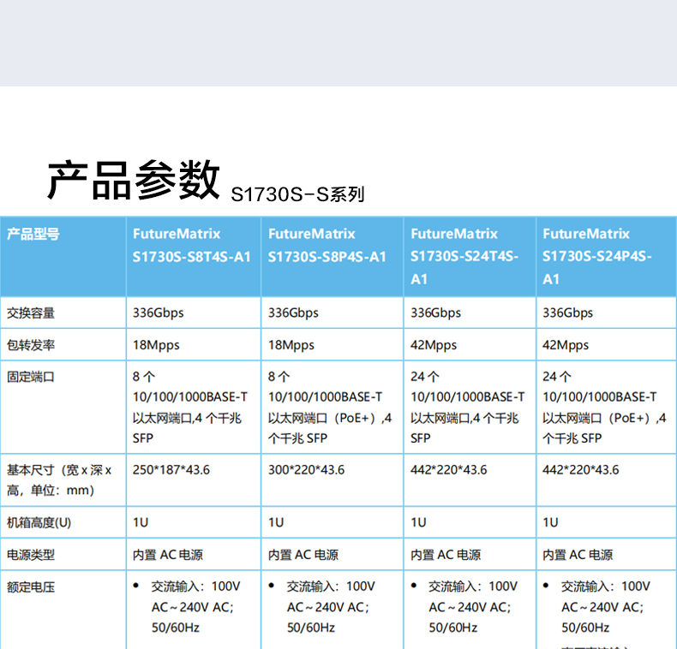Click PoE+ ports cell of S1730S-S8P4S-A1
The width and height of the screenshot is (677, 649).
coord(330,408)
